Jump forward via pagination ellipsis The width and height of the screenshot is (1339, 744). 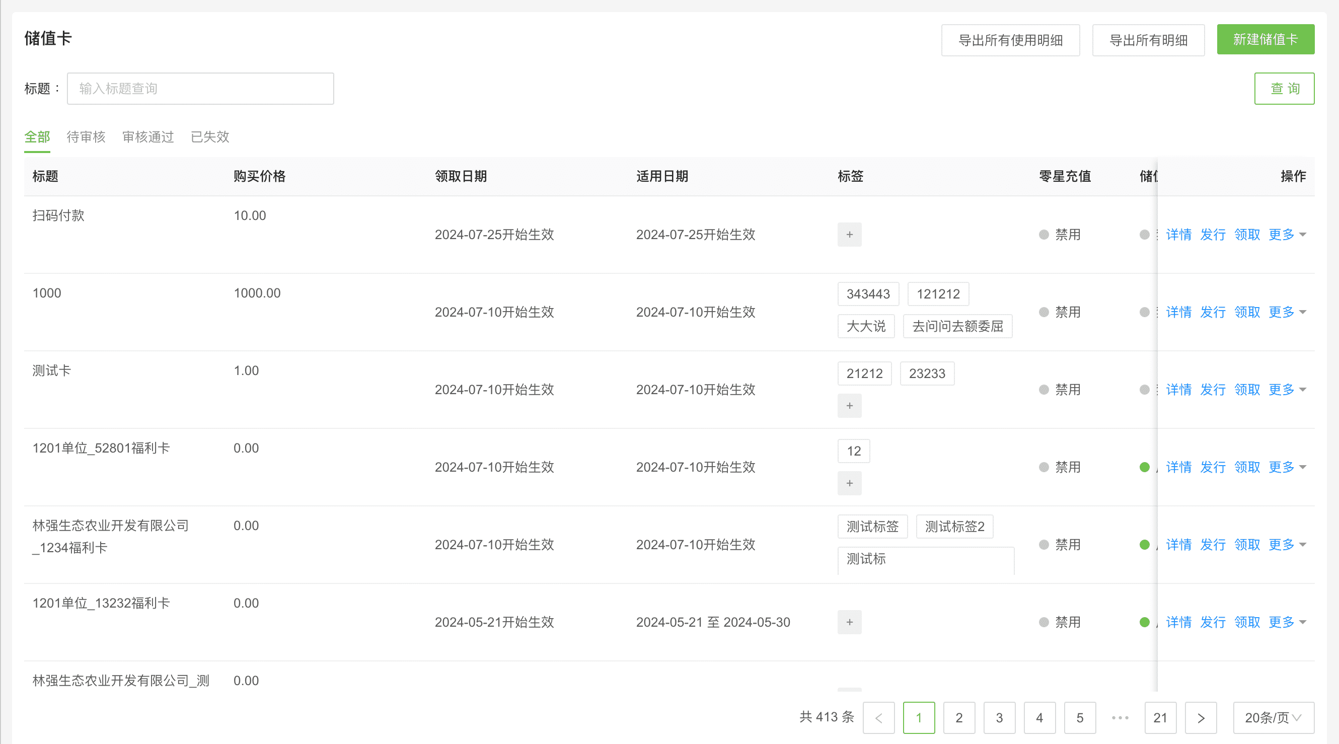(1120, 717)
